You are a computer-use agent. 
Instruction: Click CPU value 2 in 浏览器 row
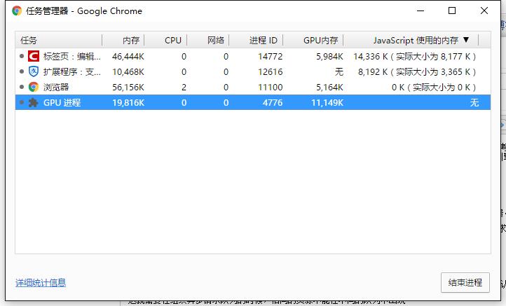coord(184,87)
